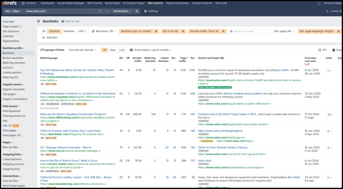Toggle sidebar with hamburger icon near Backlinks
Image resolution: width=343 pixels, height=189 pixels.
tap(39, 21)
